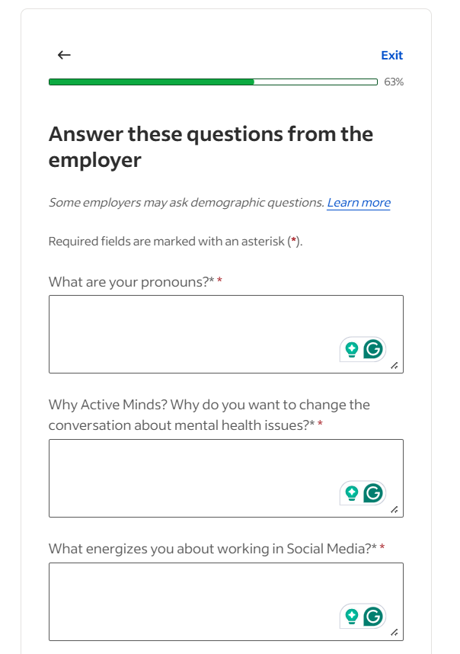Screen dimensions: 460x654
Task: Click the lightbulb icon in pronouns field
Action: [352, 349]
